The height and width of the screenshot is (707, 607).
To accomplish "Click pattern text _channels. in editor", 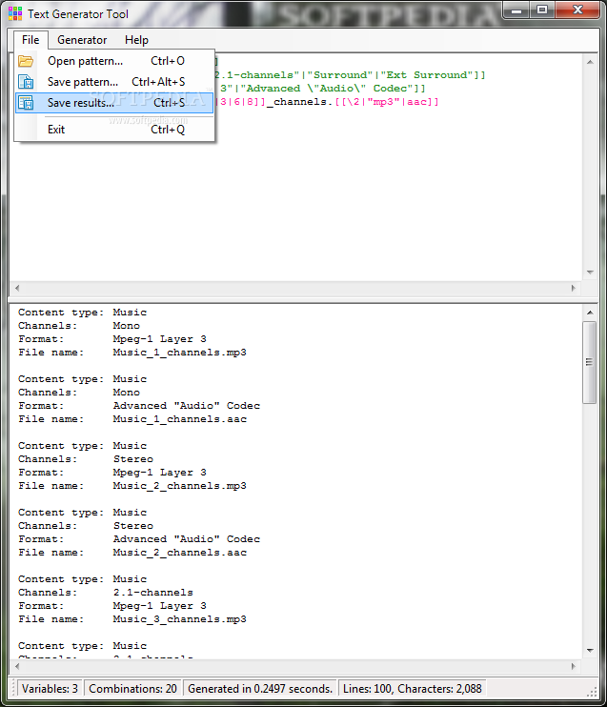I will (x=300, y=102).
